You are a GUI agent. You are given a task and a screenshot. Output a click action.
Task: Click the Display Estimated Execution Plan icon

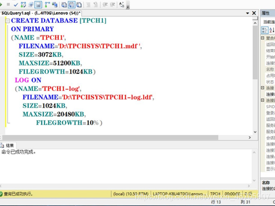tap(23, 5)
